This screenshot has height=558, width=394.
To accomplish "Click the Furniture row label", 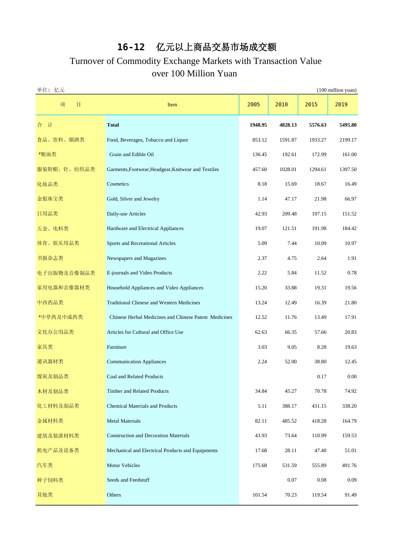I will pos(117,347).
